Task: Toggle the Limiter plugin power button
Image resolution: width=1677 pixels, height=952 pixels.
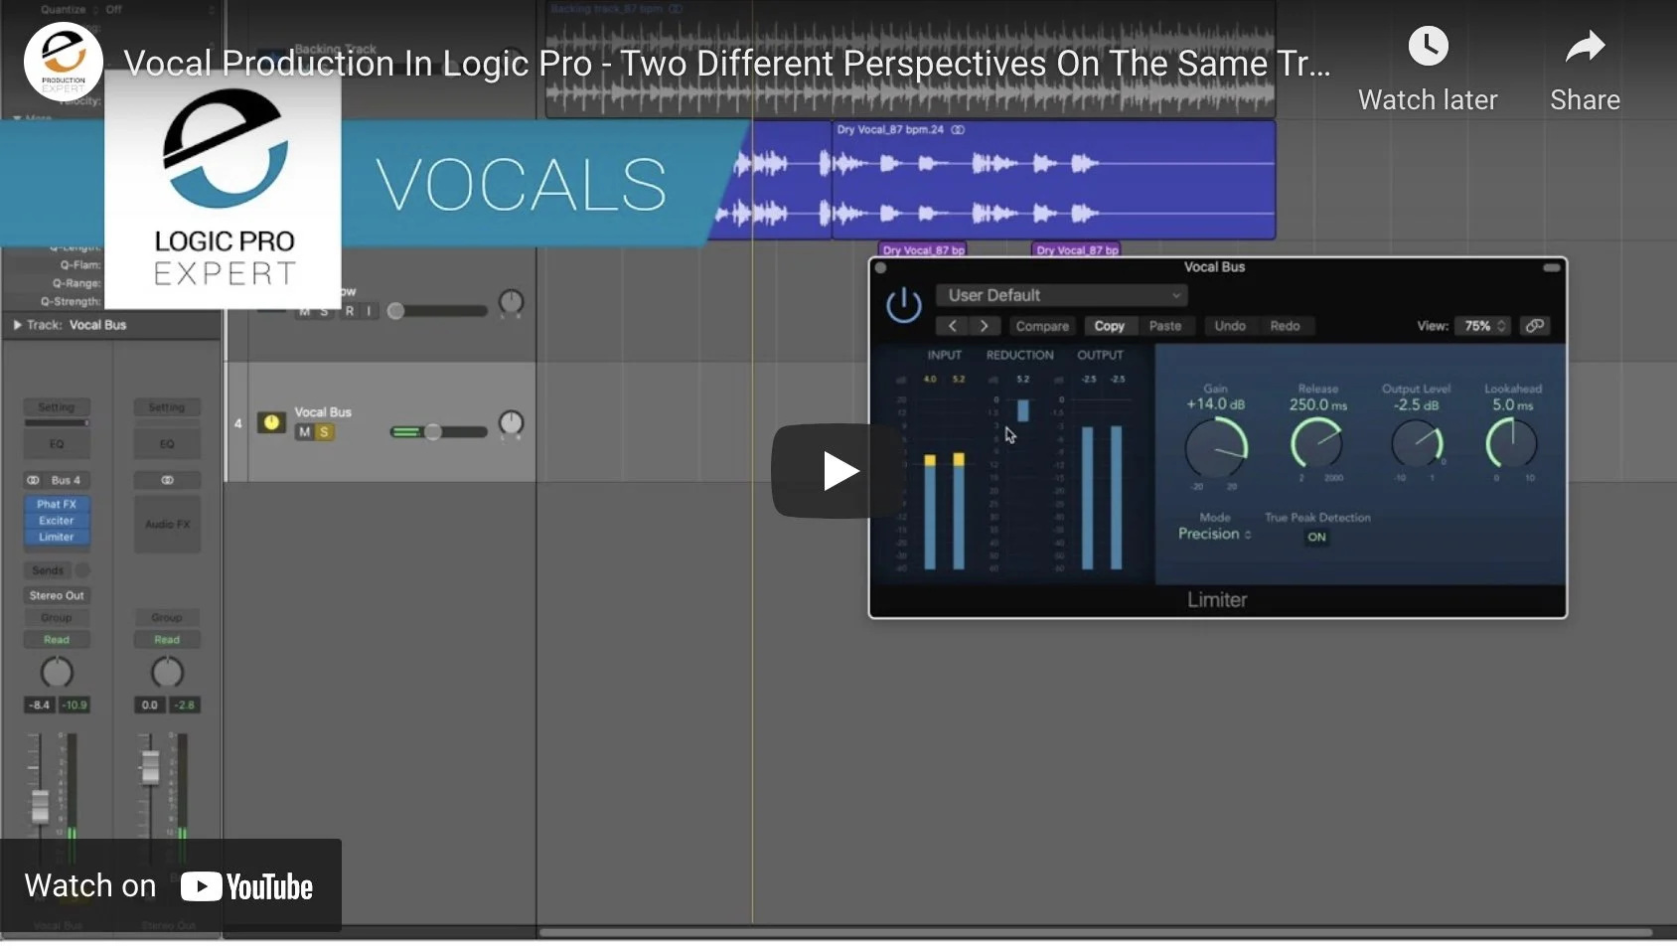Action: [904, 305]
